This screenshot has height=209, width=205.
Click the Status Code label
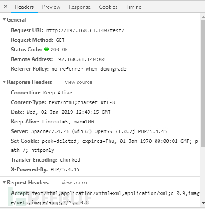pos(26,50)
